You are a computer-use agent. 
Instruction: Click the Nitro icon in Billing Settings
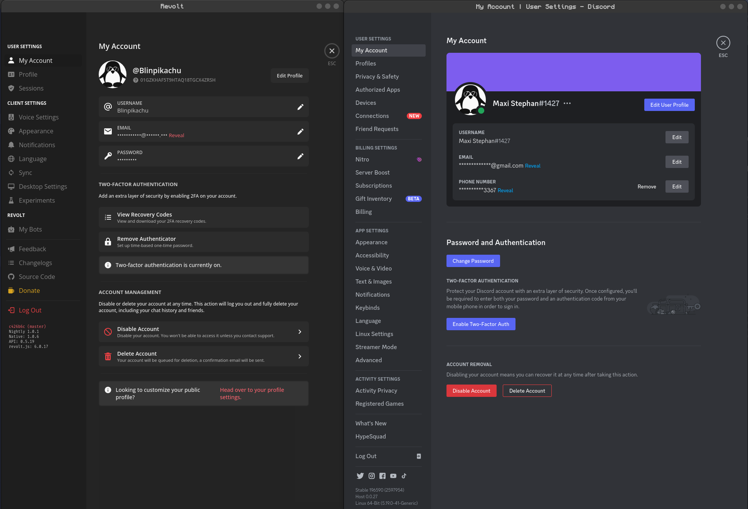point(419,159)
